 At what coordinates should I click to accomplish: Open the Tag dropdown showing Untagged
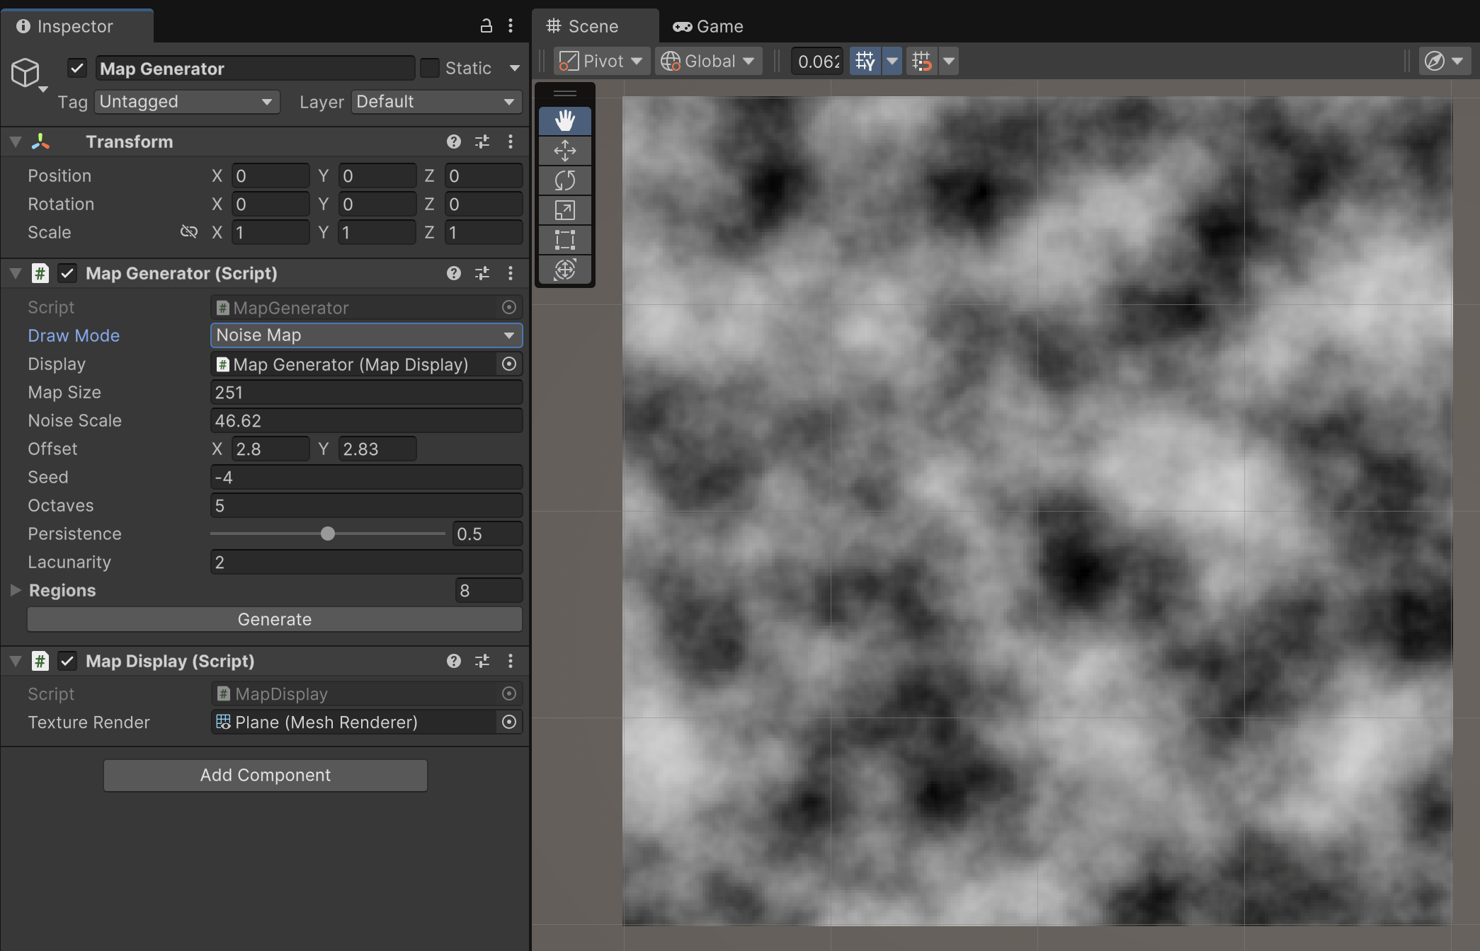(x=186, y=102)
